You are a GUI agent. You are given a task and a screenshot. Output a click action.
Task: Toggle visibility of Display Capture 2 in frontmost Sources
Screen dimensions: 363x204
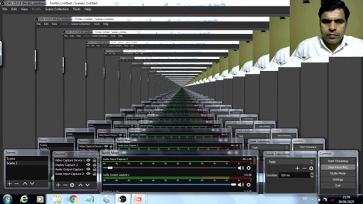point(88,165)
